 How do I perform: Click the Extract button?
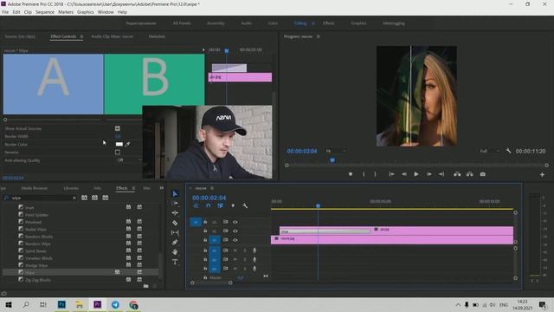[x=469, y=174]
